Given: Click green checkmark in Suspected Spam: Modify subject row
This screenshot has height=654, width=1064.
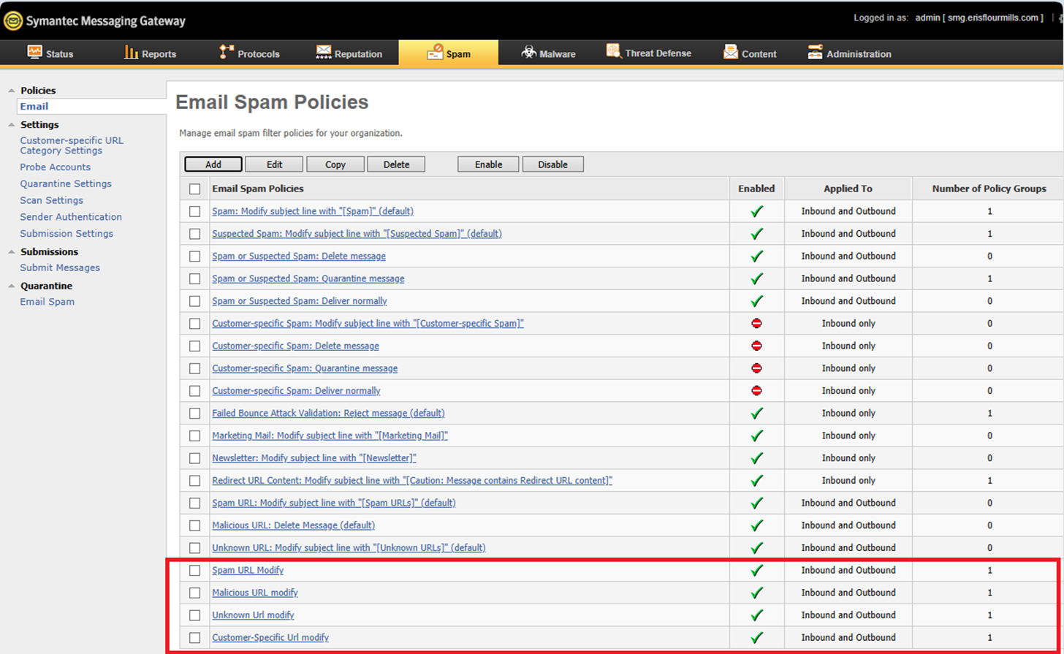Looking at the screenshot, I should click(x=757, y=234).
